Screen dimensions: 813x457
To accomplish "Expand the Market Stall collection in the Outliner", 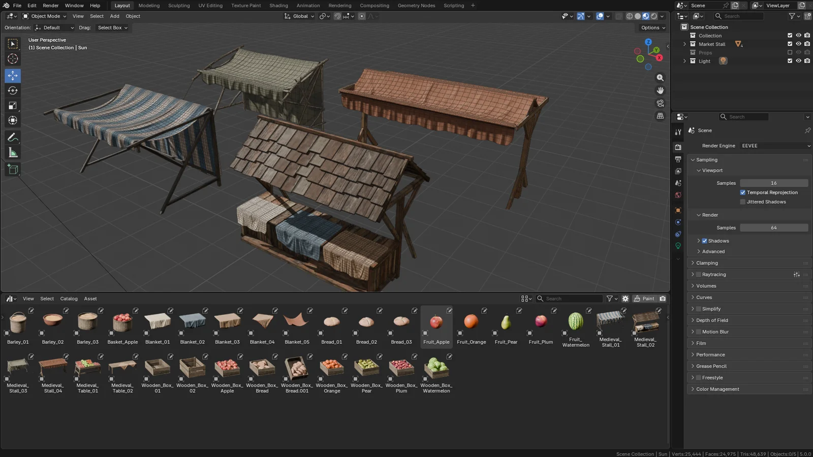I will [684, 44].
